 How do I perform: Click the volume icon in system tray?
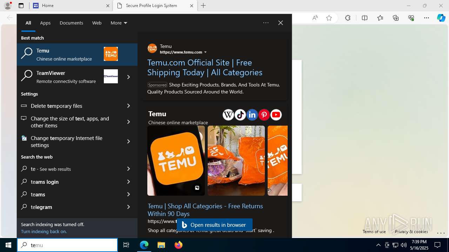pyautogui.click(x=404, y=245)
